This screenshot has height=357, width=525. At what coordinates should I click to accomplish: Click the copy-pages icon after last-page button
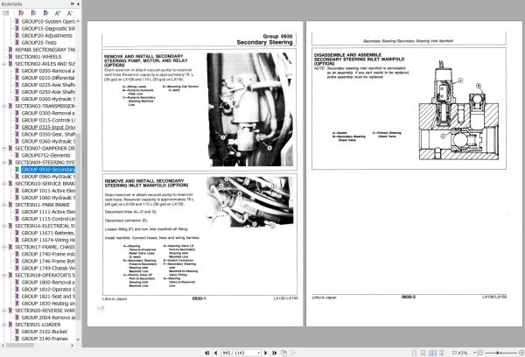tap(283, 353)
